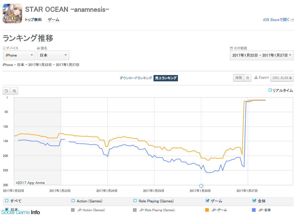Click the device icon beside デバイス
This screenshot has width=297, height=216.
(4, 48)
